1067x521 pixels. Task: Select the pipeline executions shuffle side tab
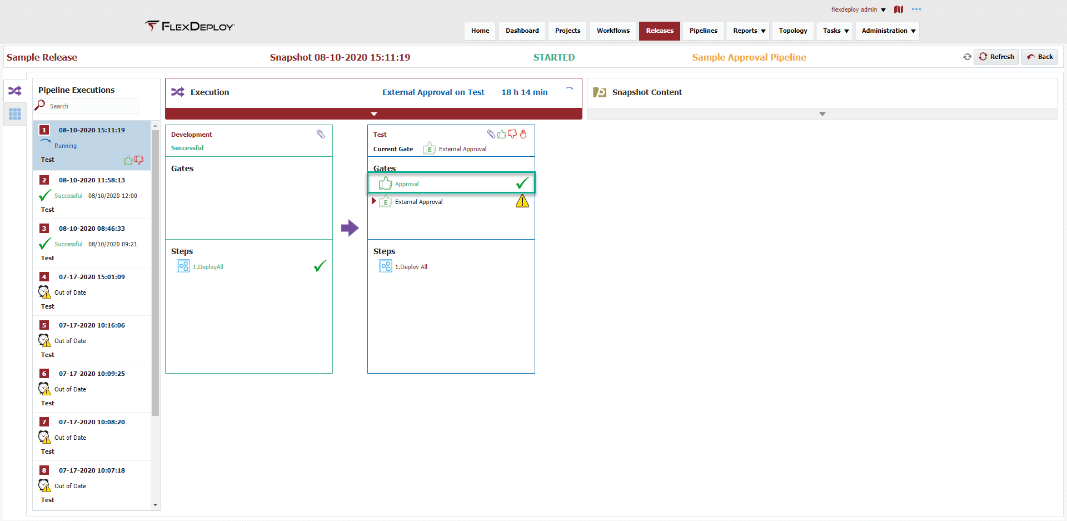(15, 91)
